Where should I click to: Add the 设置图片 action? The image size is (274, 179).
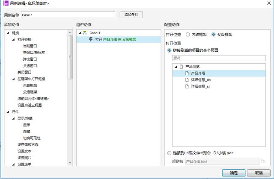click(x=24, y=158)
